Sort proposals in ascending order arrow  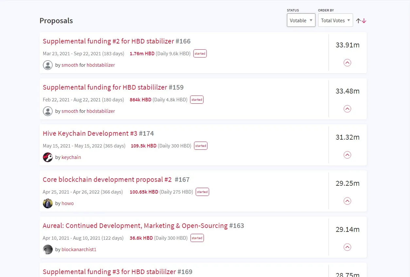tap(358, 21)
